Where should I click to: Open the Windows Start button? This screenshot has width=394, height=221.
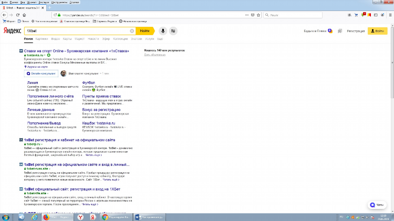[6, 217]
